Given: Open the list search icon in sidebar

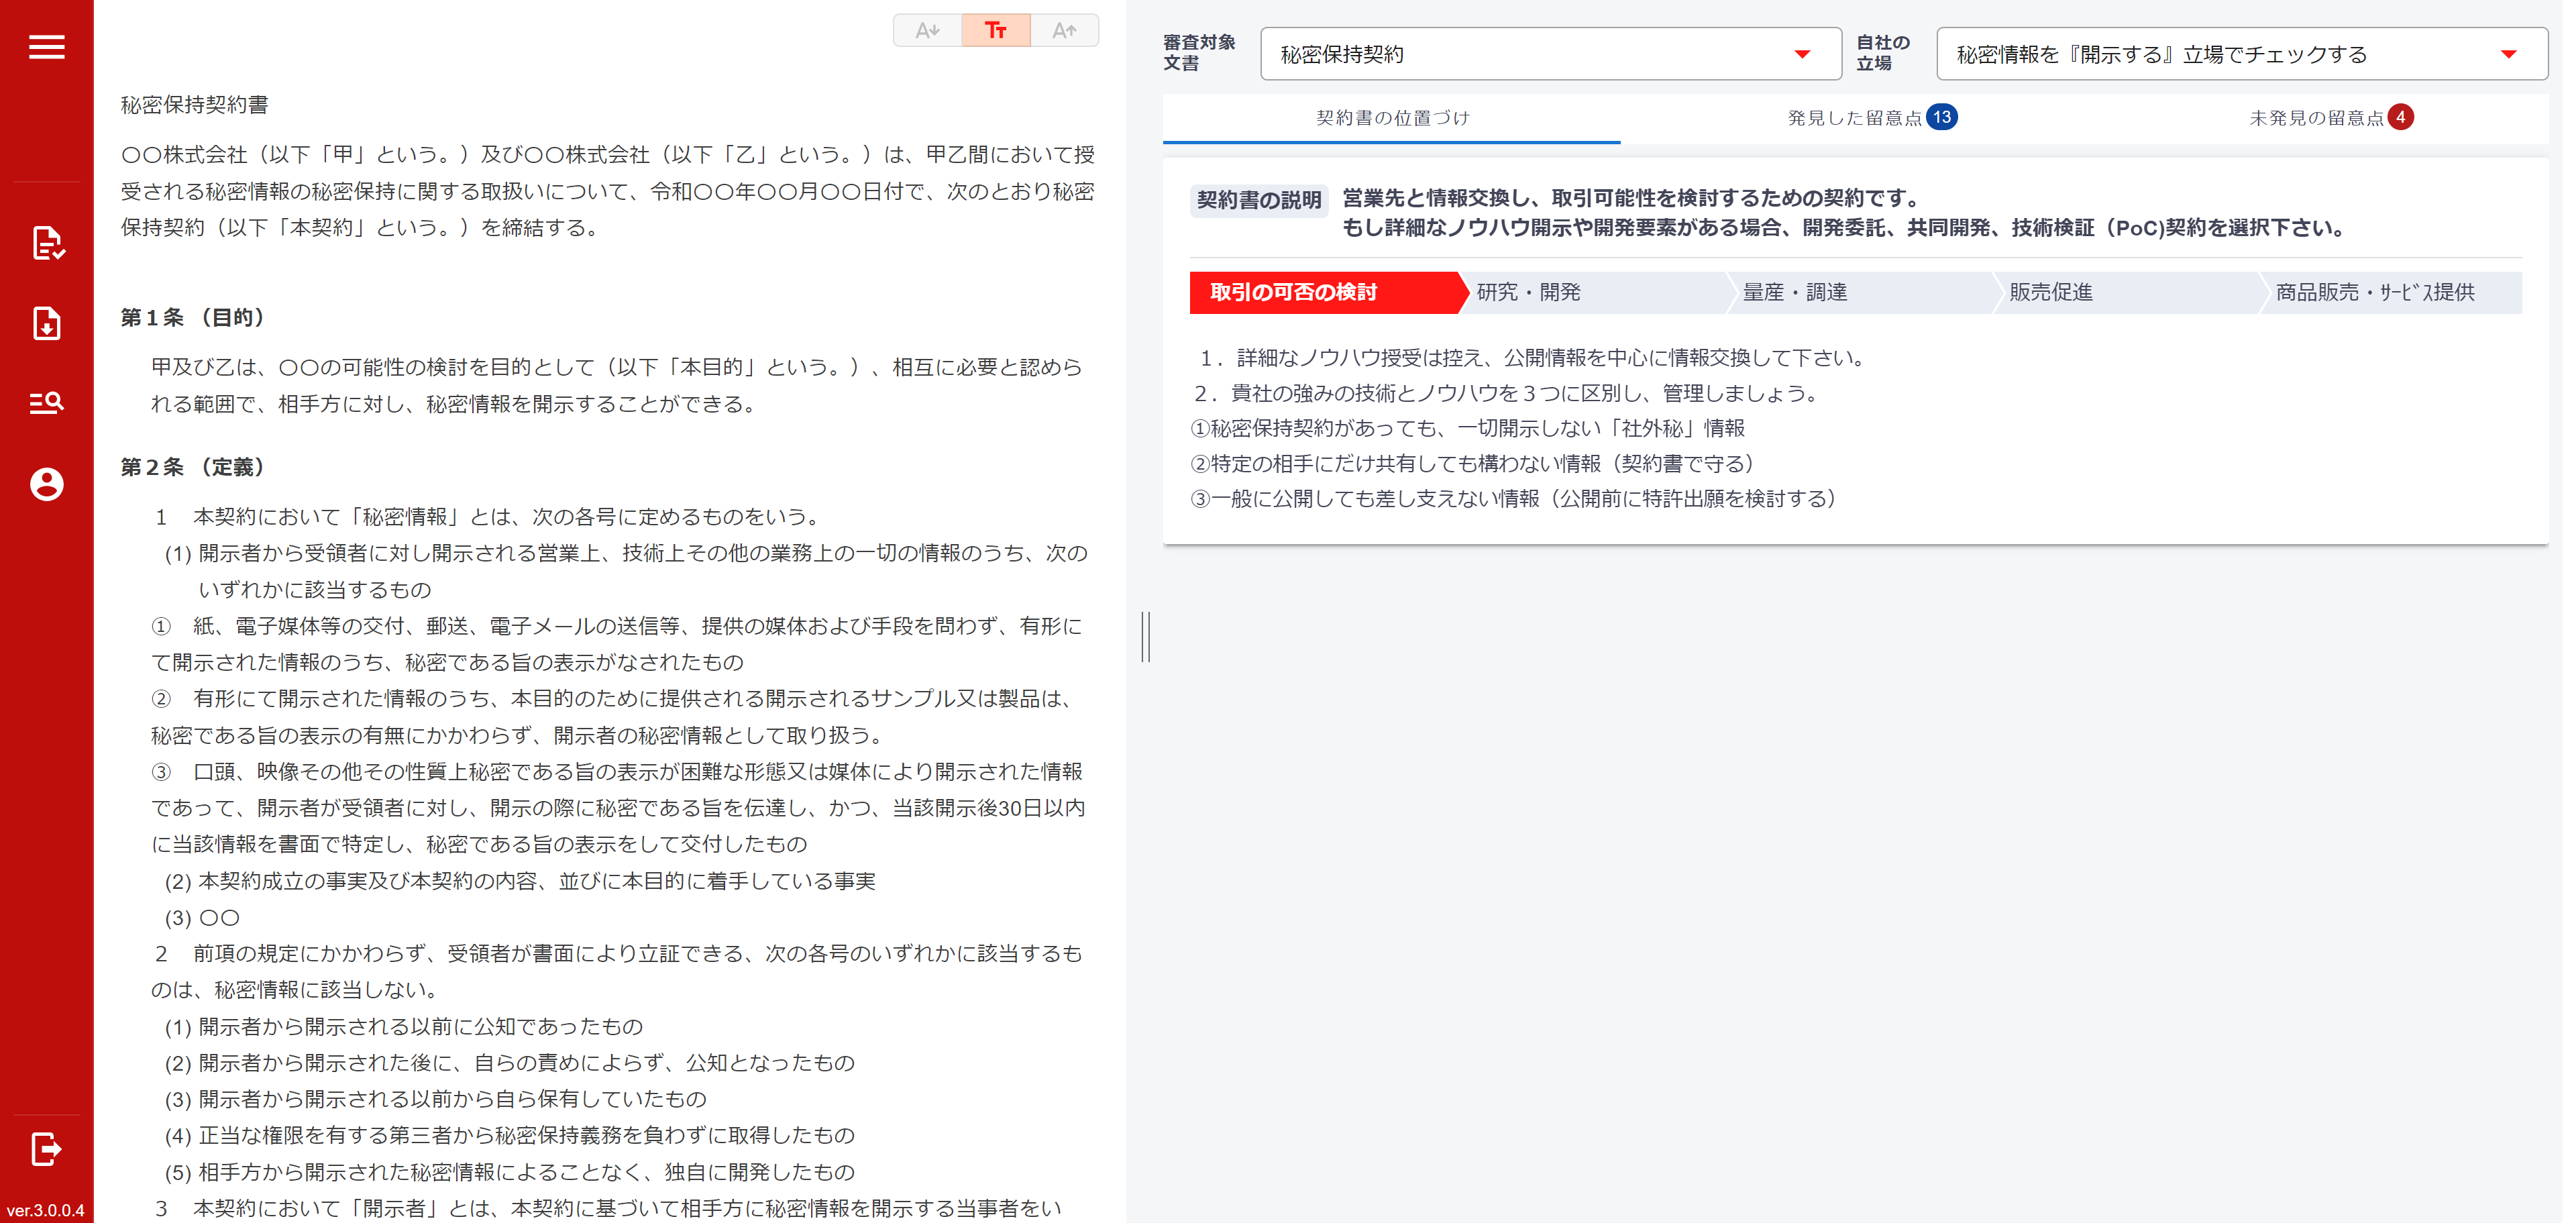Looking at the screenshot, I should click(x=46, y=403).
